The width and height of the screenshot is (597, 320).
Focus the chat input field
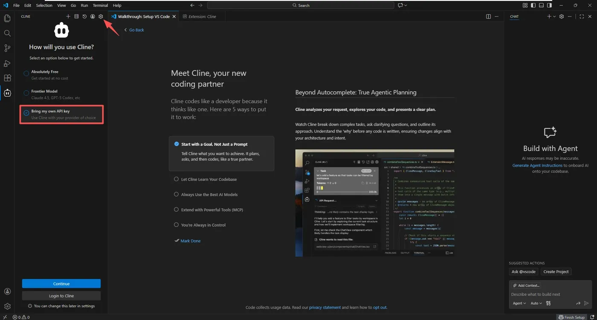[551, 294]
